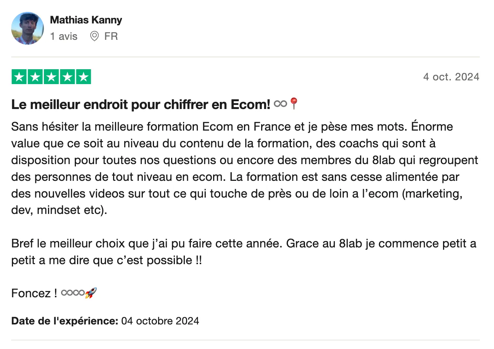Click Mathias Kanny's profile avatar photo

pyautogui.click(x=28, y=28)
